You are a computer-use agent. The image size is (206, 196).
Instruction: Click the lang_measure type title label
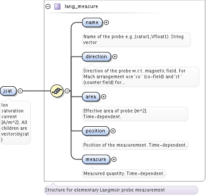pos(81,6)
